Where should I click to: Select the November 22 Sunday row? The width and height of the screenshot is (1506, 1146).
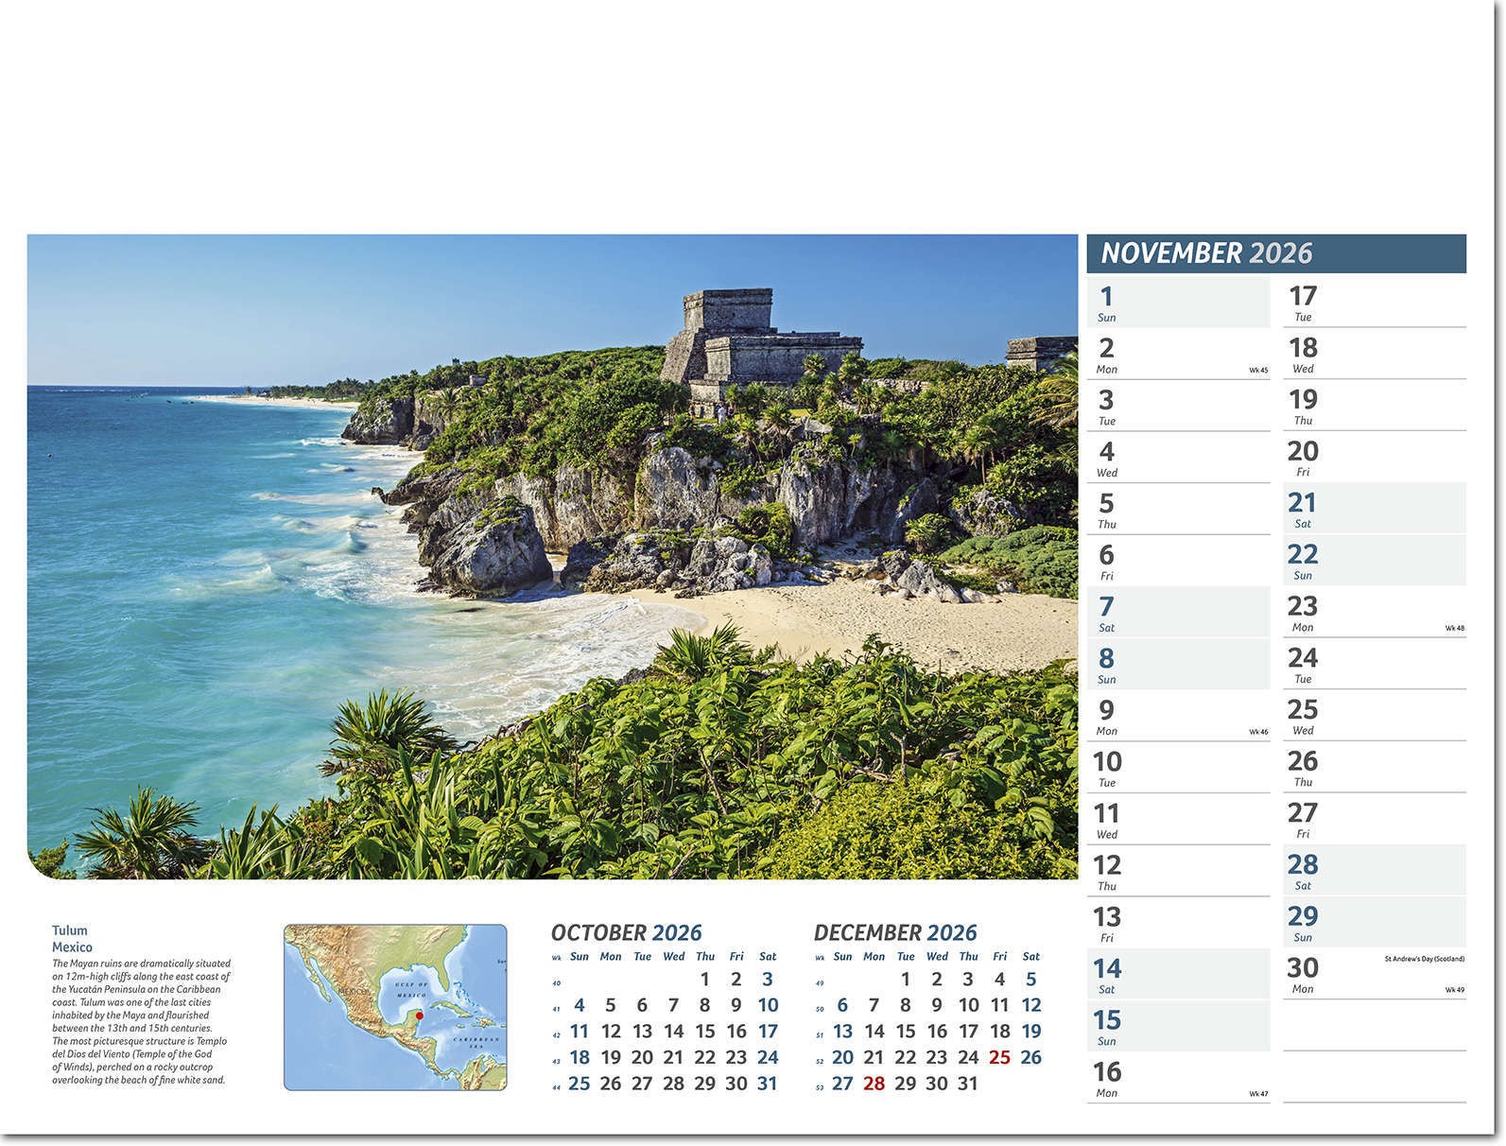tap(1373, 561)
